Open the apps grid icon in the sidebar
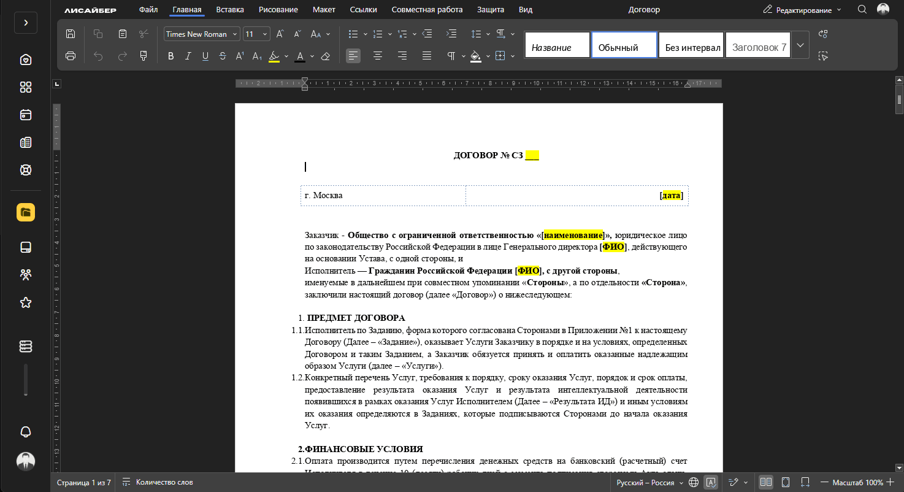Screen dimensions: 904x492 (26, 87)
